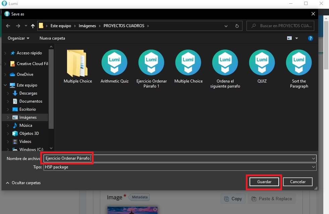Image resolution: width=329 pixels, height=214 pixels.
Task: Click the Nombre de archivo text field
Action: (201, 158)
